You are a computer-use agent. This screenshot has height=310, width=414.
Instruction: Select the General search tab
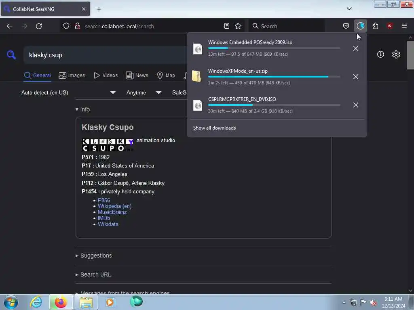click(38, 75)
